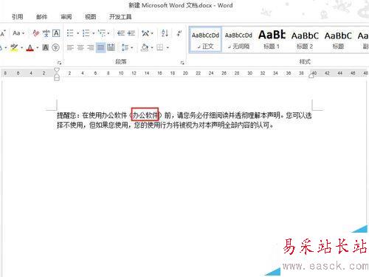369x277 pixels.
Task: Click right indent ruler marker
Action: pyautogui.click(x=311, y=76)
